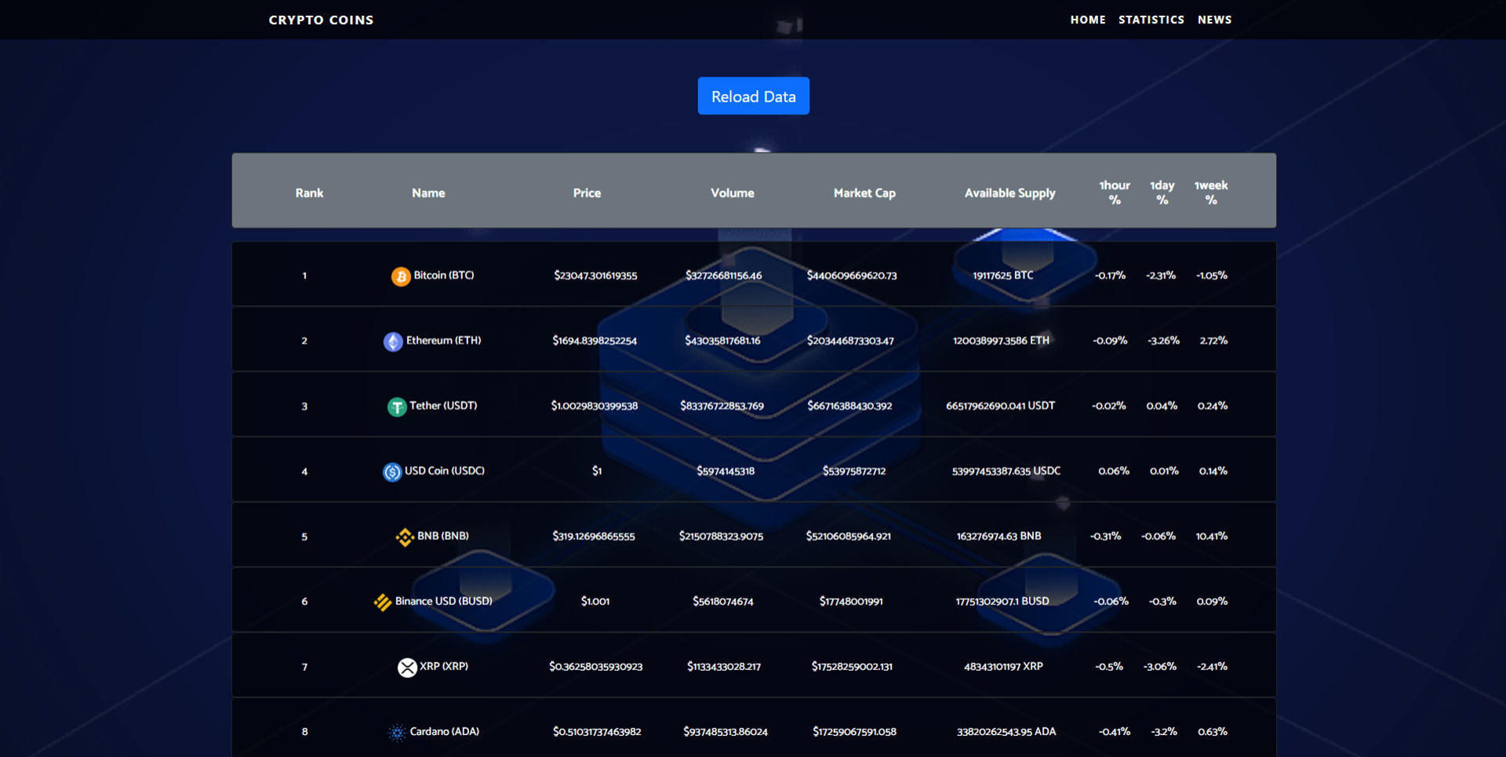This screenshot has width=1506, height=757.
Task: Click the XRP coin logo icon
Action: (x=407, y=667)
